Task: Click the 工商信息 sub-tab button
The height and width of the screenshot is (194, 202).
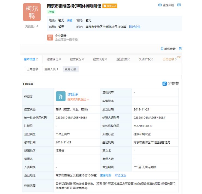Action: pos(32,69)
